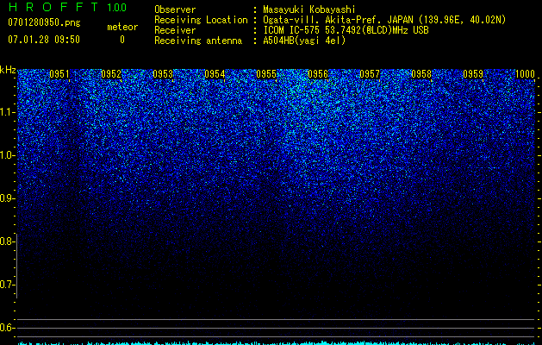Click observer name Masayuki Kobayashi
This screenshot has height=345, width=542.
click(x=309, y=9)
